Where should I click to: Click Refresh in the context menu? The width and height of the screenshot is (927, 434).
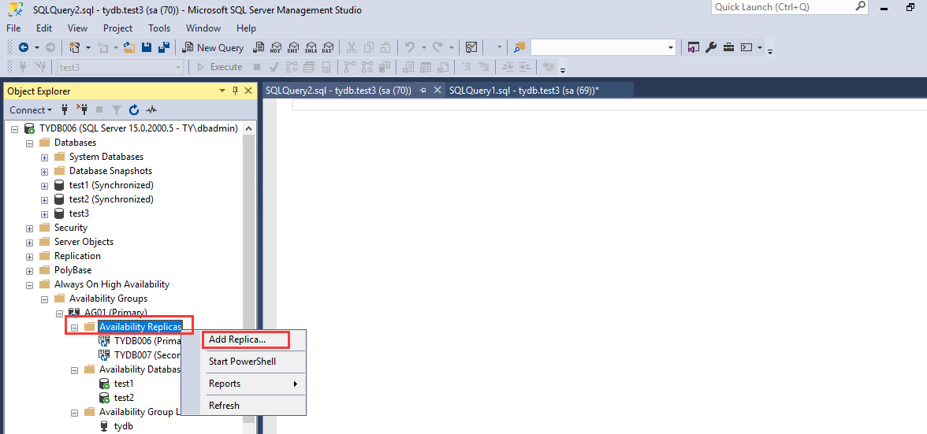pos(244,406)
